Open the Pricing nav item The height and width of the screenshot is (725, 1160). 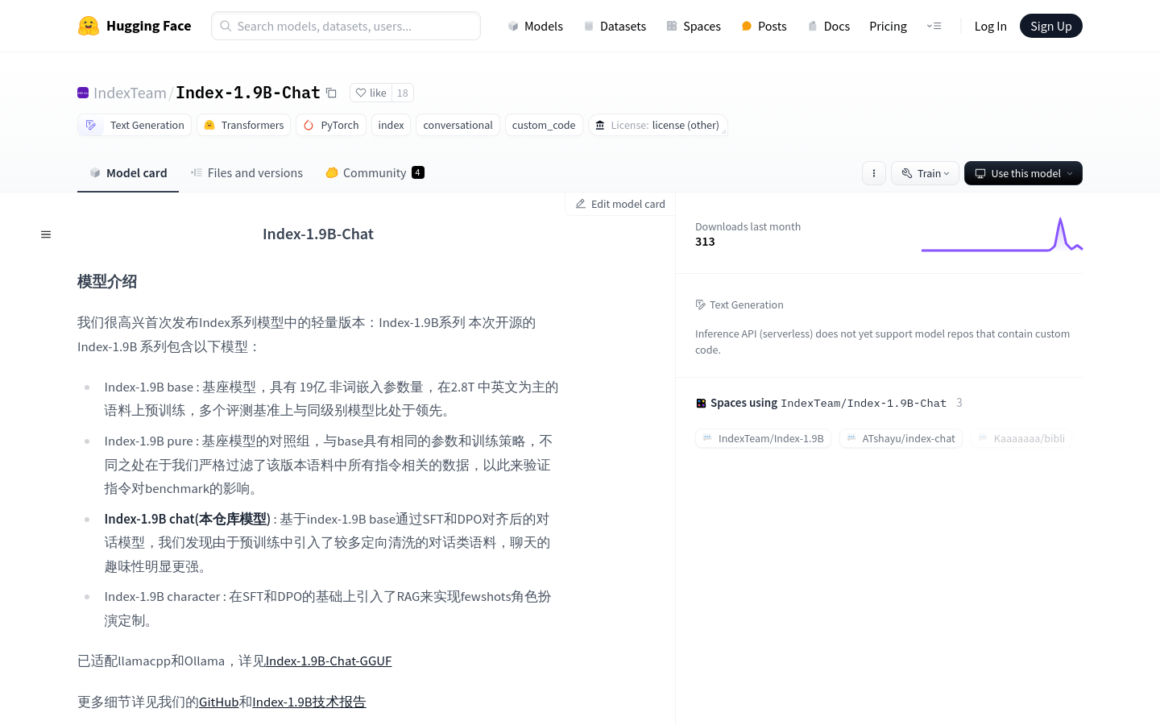click(x=888, y=26)
